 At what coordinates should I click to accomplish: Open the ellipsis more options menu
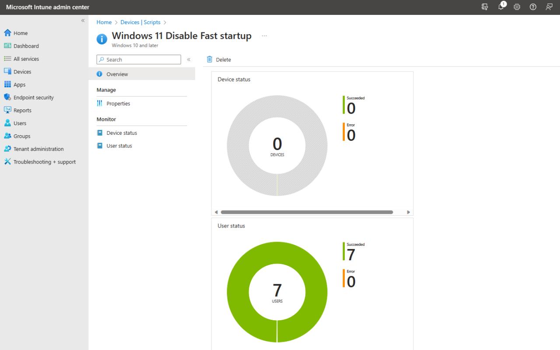(264, 36)
